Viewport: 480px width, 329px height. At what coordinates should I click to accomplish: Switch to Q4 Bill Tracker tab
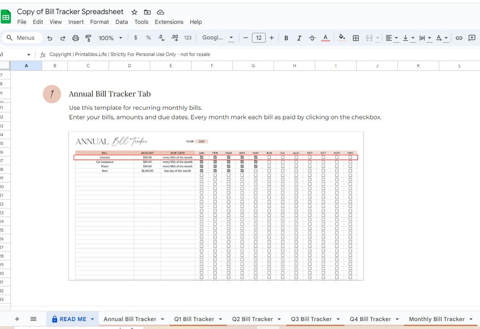(370, 319)
